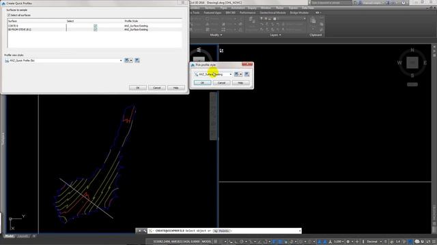Toggle select checkbox in BB FROM STEVE row
437x245 pixels.
click(x=96, y=29)
